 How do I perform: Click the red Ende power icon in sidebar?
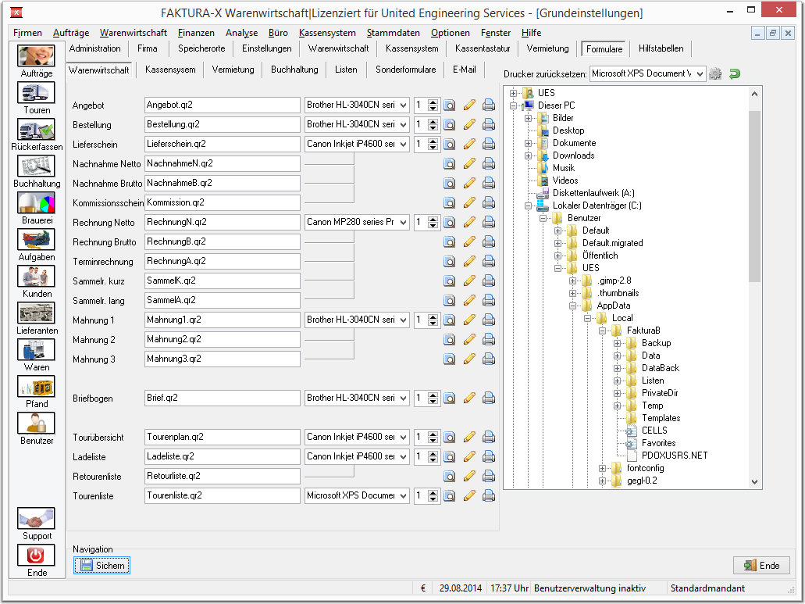(x=36, y=556)
